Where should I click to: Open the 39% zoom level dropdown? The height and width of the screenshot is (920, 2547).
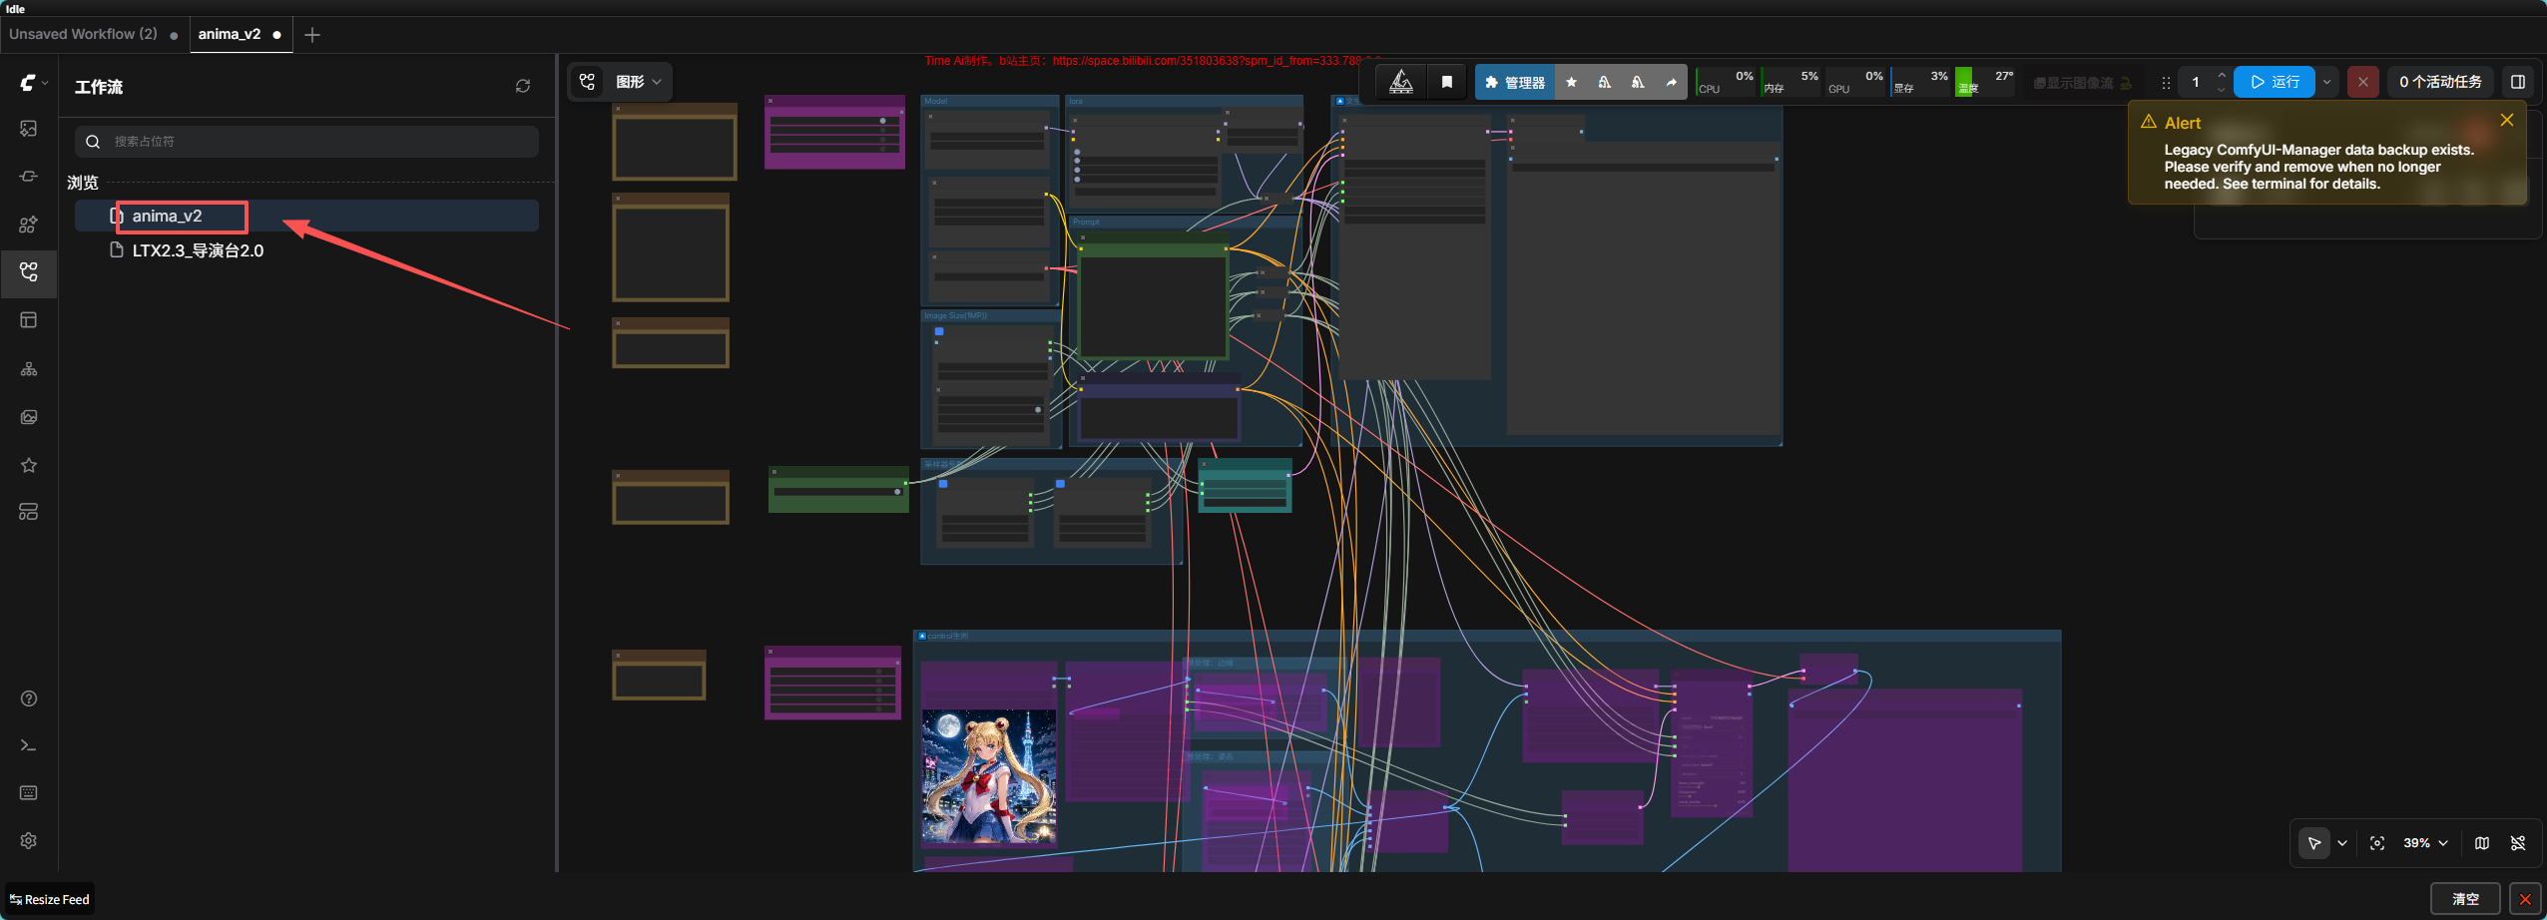click(x=2425, y=843)
